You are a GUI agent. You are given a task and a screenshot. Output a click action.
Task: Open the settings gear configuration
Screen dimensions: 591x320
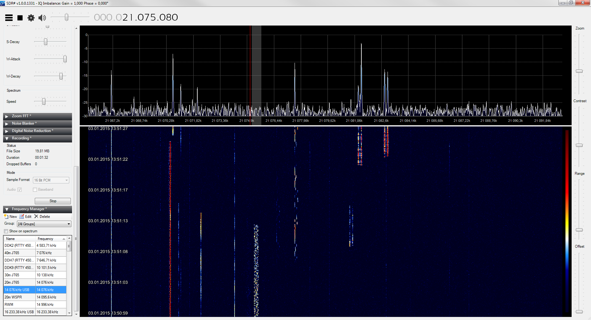coord(31,18)
